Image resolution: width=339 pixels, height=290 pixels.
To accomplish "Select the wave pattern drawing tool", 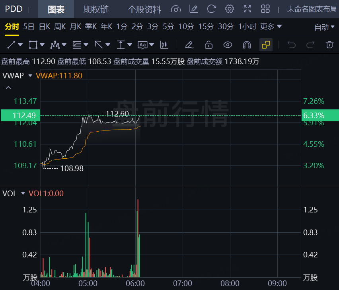I will click(x=55, y=45).
